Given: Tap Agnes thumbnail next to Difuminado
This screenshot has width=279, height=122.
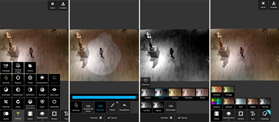Looking at the screenshot, I should [x=158, y=107].
